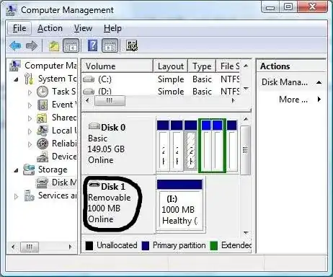Image resolution: width=333 pixels, height=277 pixels.
Task: Toggle Show/Hide Console Tree toolbar icon
Action: [71, 45]
